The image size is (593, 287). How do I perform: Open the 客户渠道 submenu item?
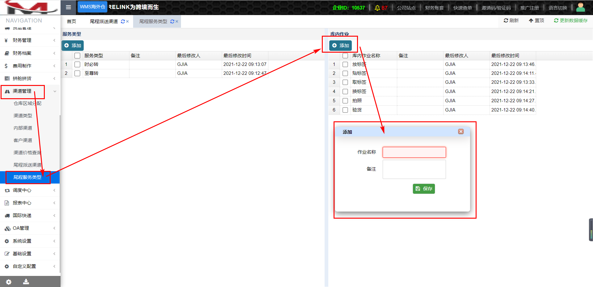23,140
